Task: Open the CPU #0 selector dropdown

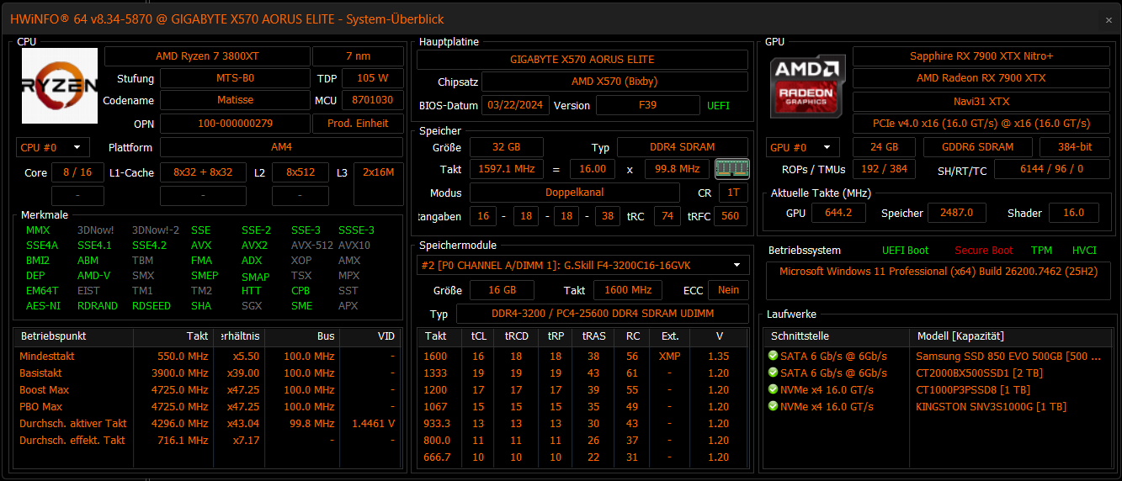Action: 52,147
